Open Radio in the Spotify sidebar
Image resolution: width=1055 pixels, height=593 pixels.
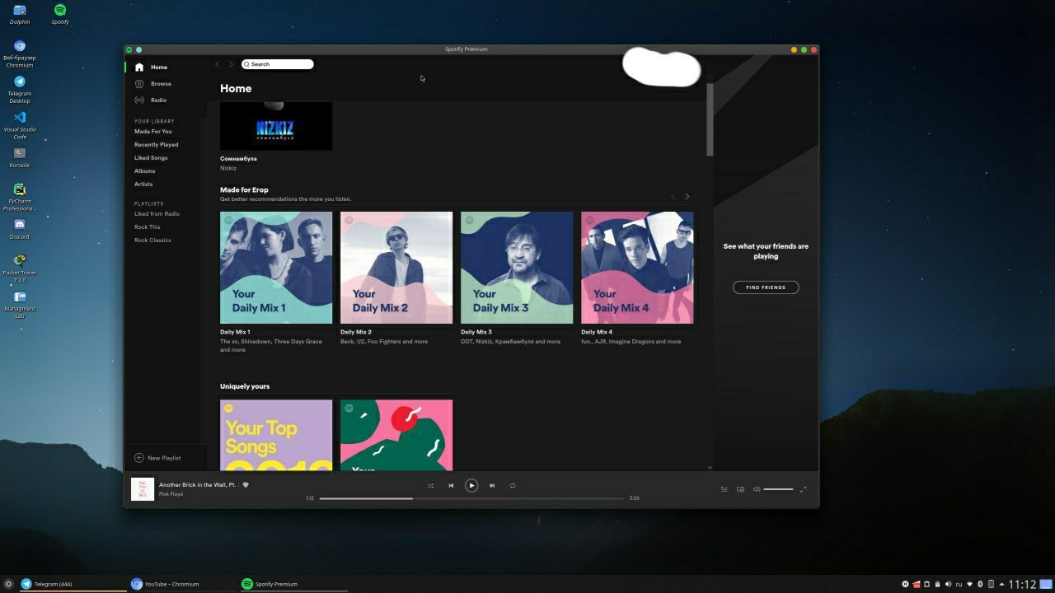pos(151,100)
